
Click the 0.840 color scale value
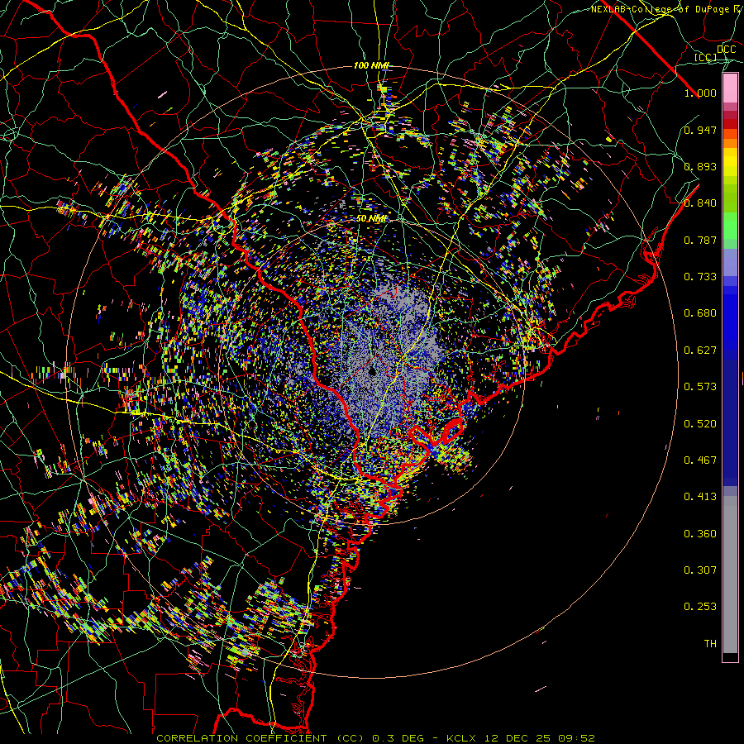(700, 203)
